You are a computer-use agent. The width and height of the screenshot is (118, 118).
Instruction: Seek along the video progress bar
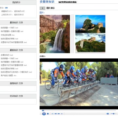click(x=79, y=110)
